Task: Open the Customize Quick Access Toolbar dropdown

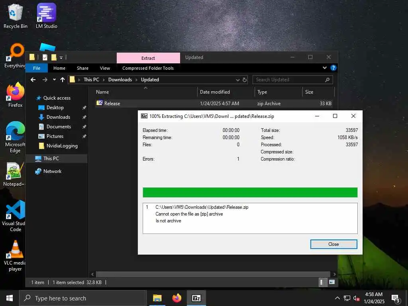Action: (x=61, y=57)
